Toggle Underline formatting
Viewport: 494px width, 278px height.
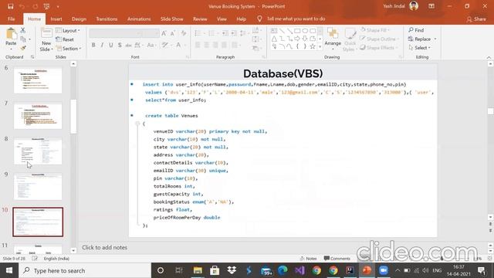tap(111, 45)
